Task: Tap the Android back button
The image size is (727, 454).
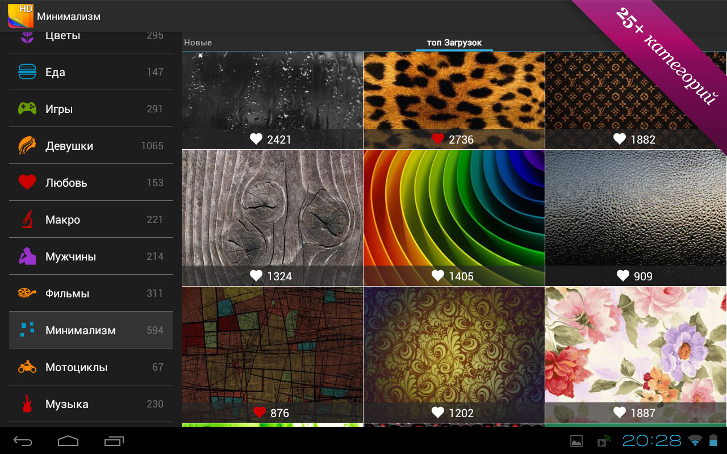Action: click(x=23, y=440)
